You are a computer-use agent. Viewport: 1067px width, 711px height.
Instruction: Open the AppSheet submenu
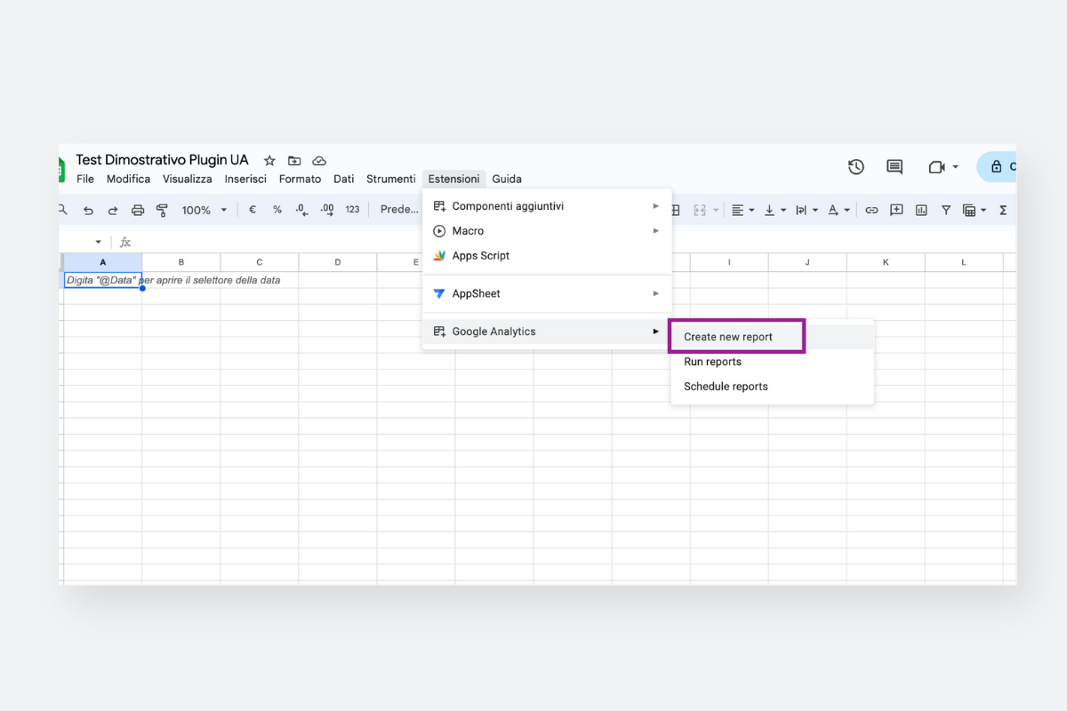tap(547, 293)
